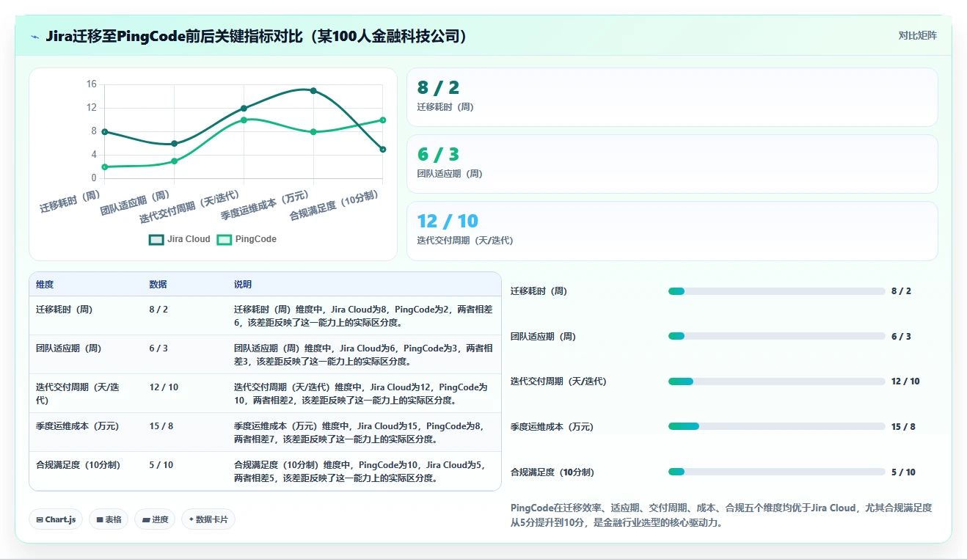967x559 pixels.
Task: Click the 表格 tag chip
Action: tap(109, 519)
